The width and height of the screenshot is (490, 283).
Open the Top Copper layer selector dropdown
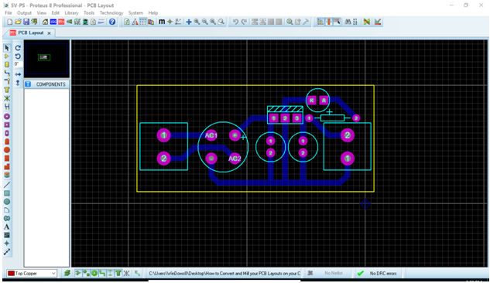click(x=32, y=273)
